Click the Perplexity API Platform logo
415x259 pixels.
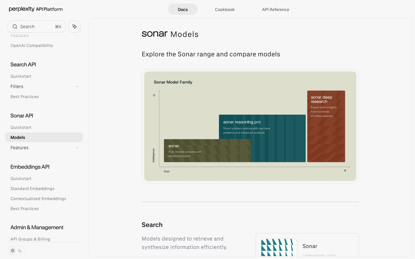coord(36,9)
